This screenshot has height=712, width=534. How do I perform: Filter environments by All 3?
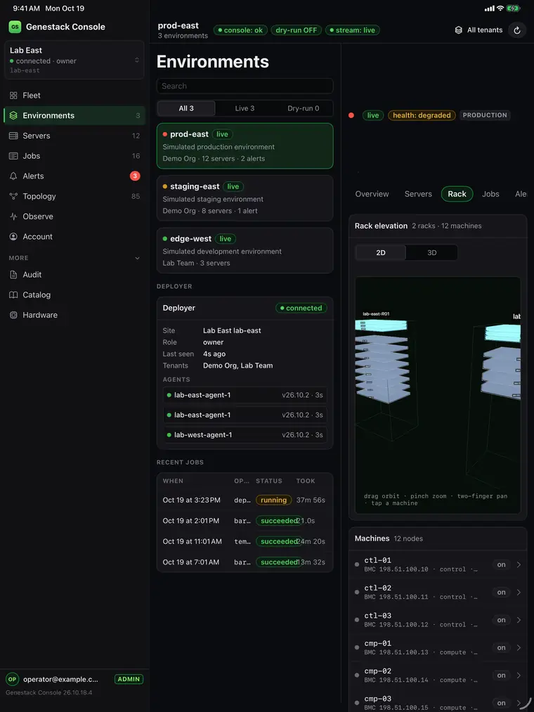click(x=186, y=108)
